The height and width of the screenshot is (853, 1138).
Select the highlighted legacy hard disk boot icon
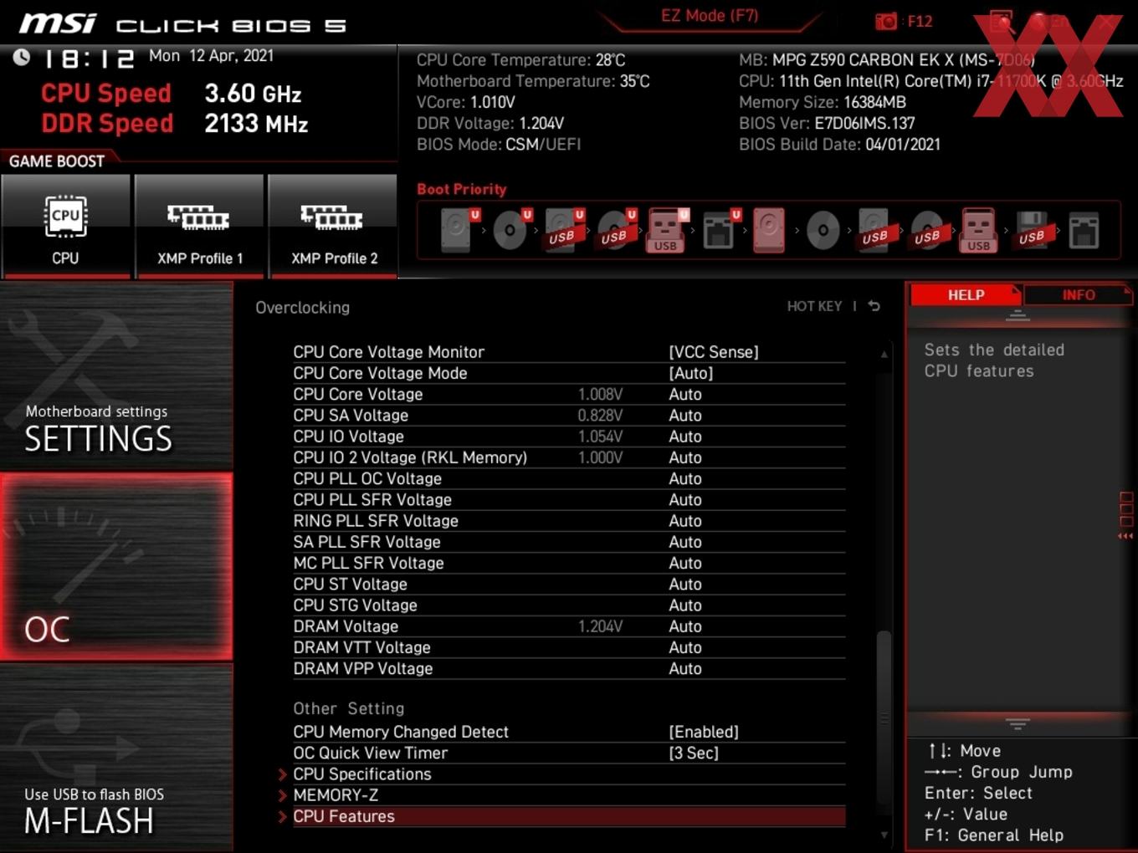(x=770, y=230)
